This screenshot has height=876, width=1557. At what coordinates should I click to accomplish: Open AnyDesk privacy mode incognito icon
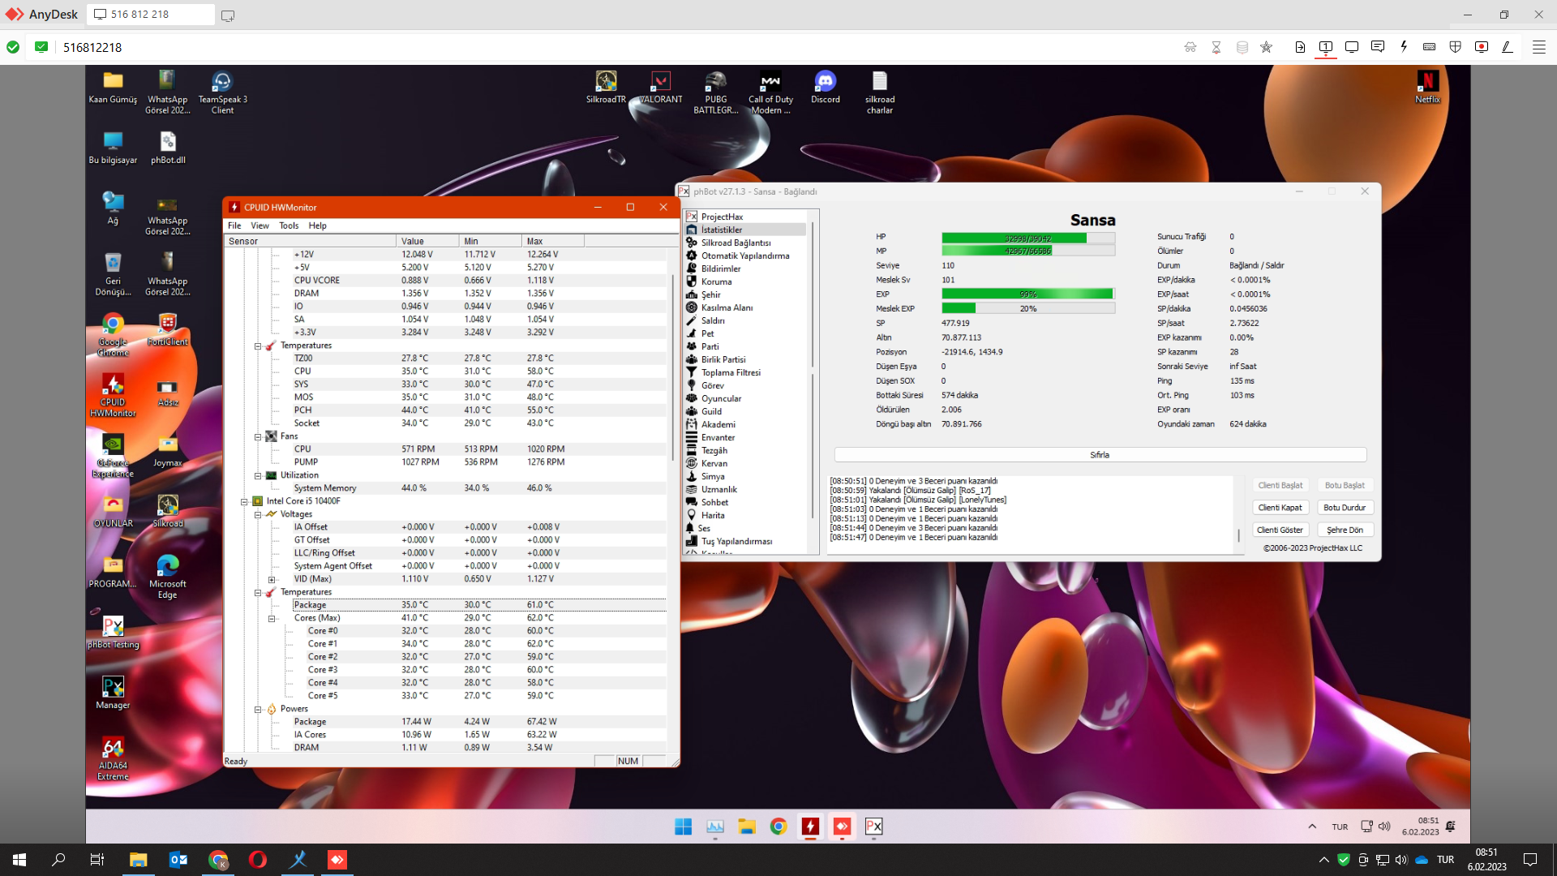1190,47
